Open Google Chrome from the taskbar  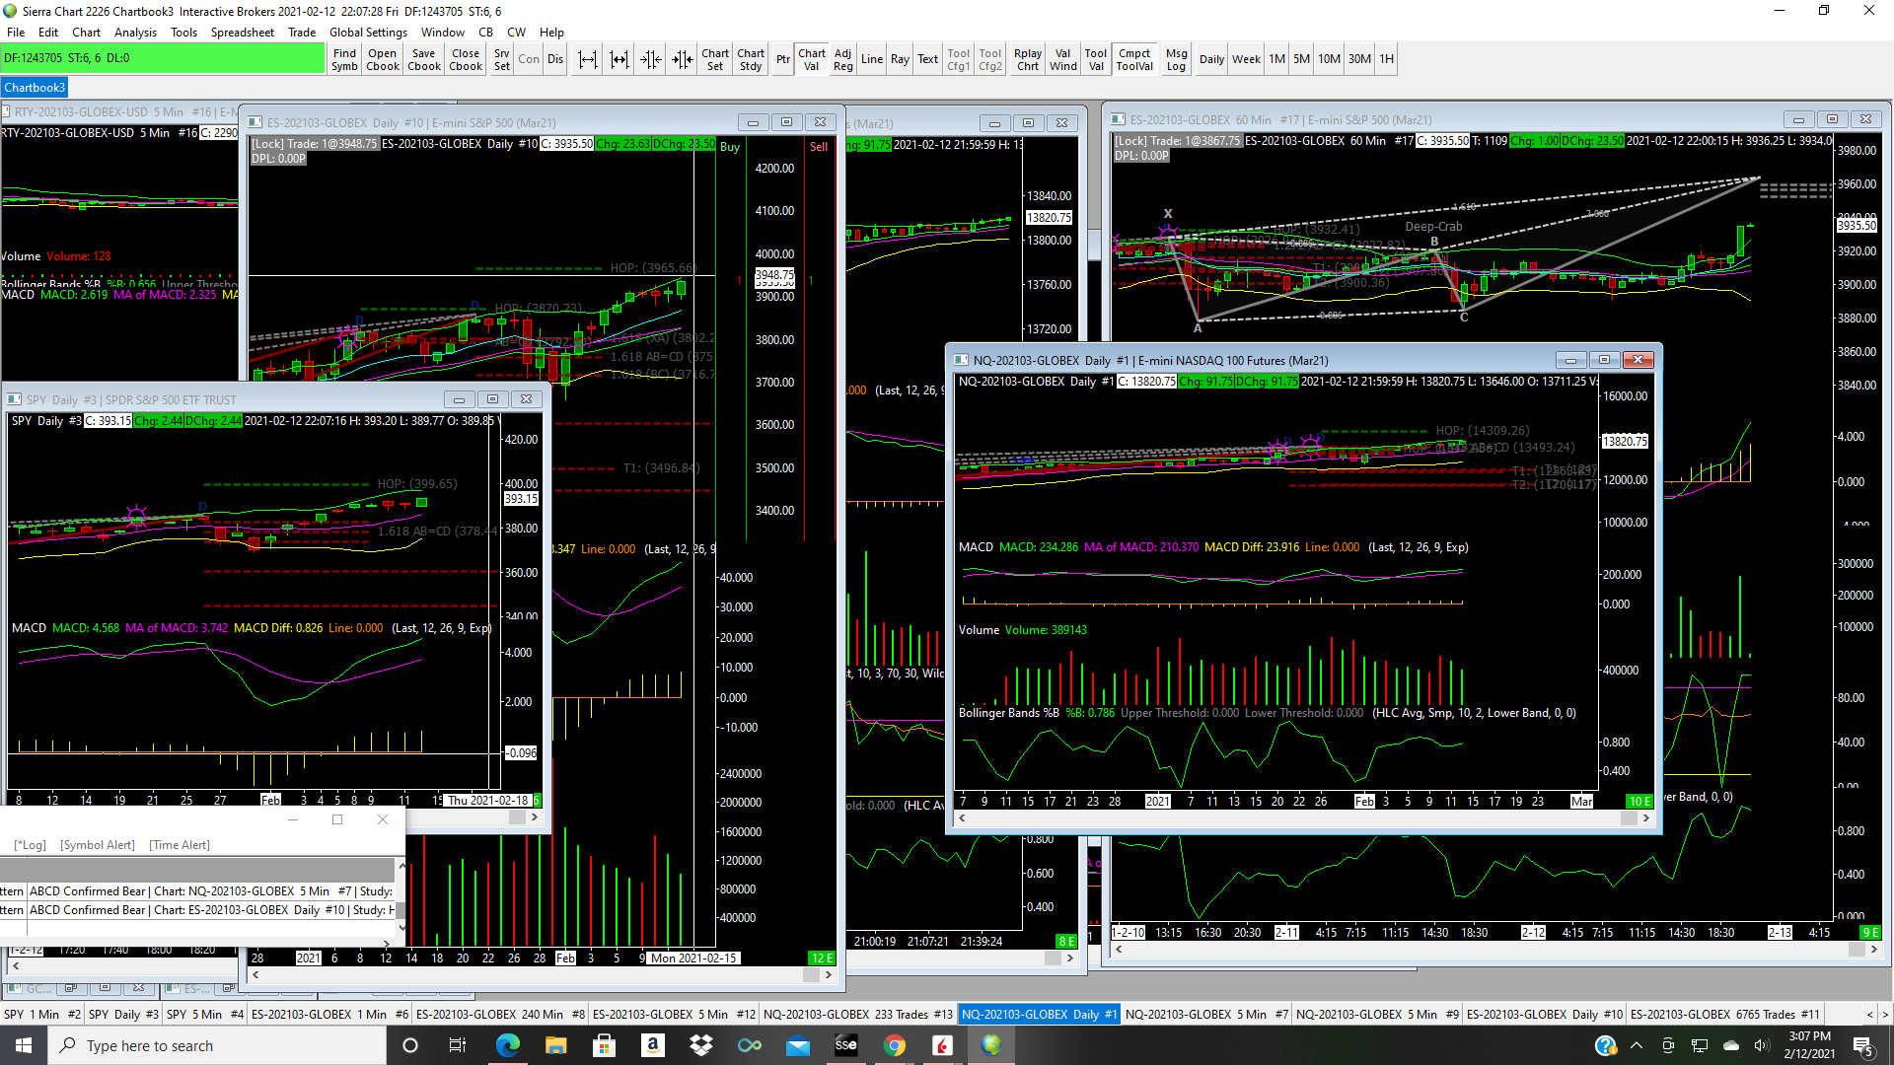click(x=895, y=1045)
